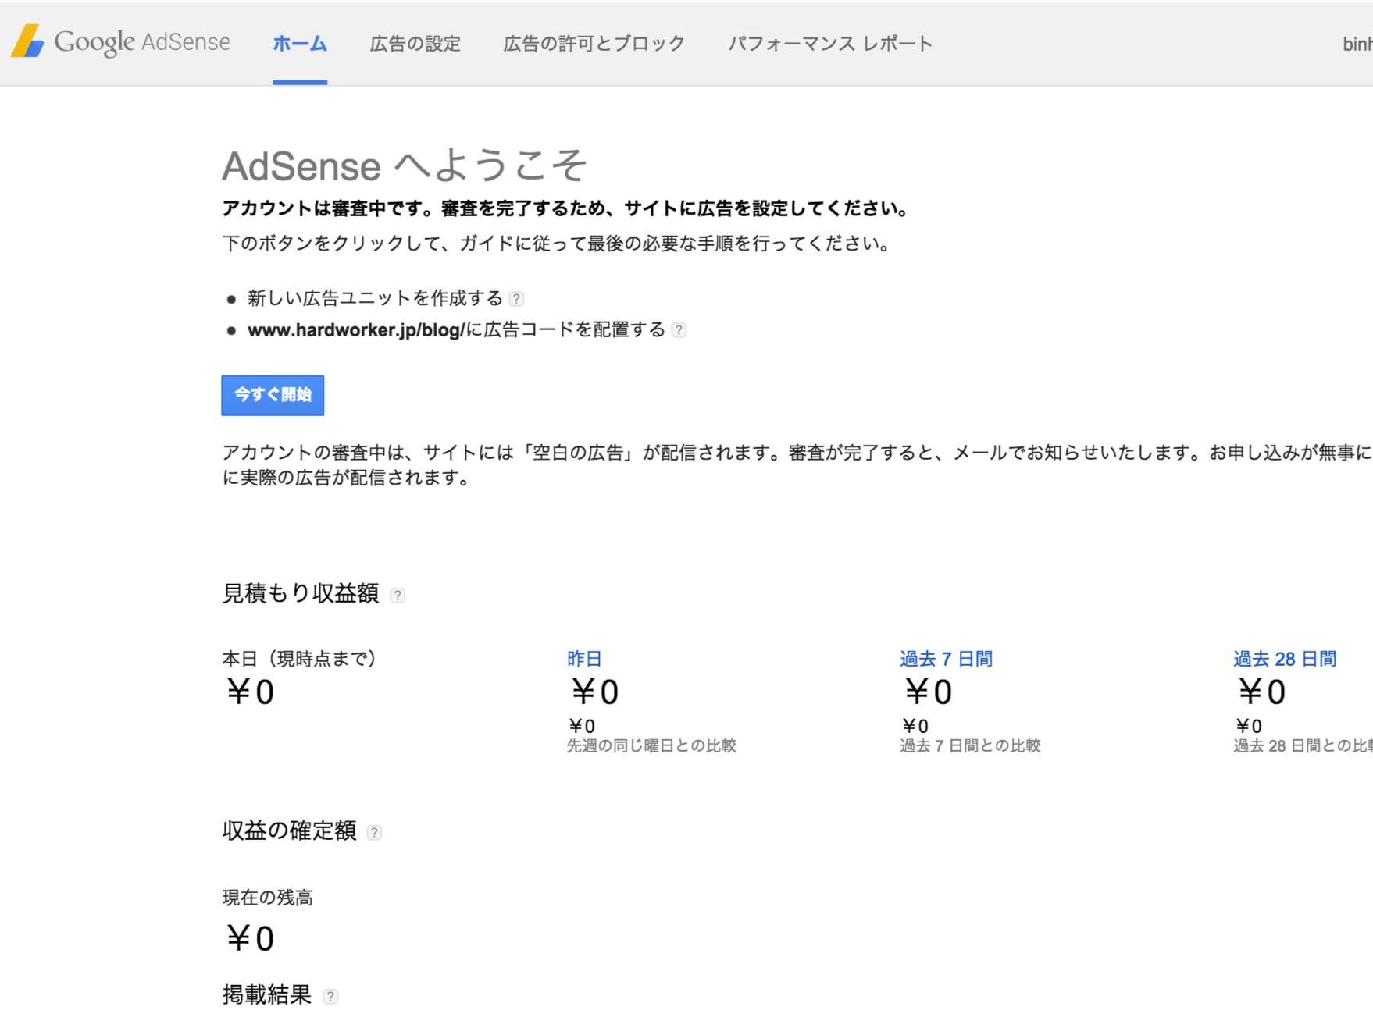Click www.hardworker.jp/blog/ site text

pyautogui.click(x=356, y=330)
